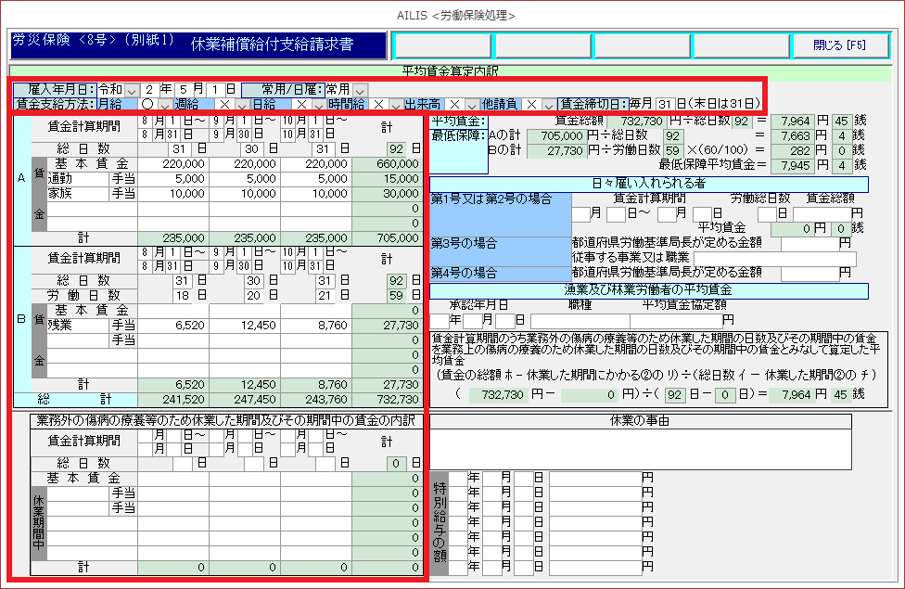Open the 令和 era dropdown
Screen dimensions: 905x589
click(131, 90)
